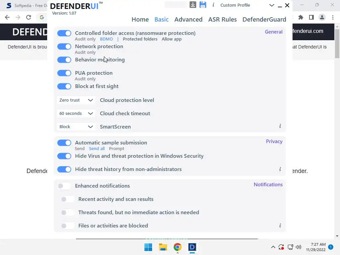Choose Prompt for sample submission
The height and width of the screenshot is (255, 340).
[x=117, y=148]
